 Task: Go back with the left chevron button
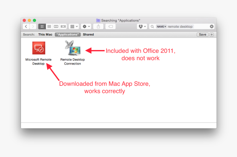26,27
